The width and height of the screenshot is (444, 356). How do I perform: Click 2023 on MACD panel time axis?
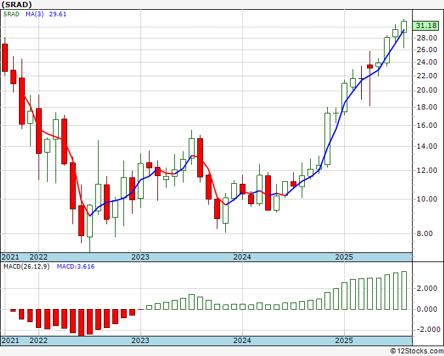click(140, 340)
